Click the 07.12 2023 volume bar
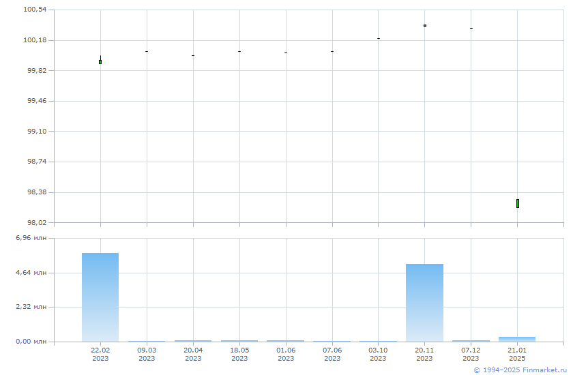The image size is (573, 375). pyautogui.click(x=471, y=341)
